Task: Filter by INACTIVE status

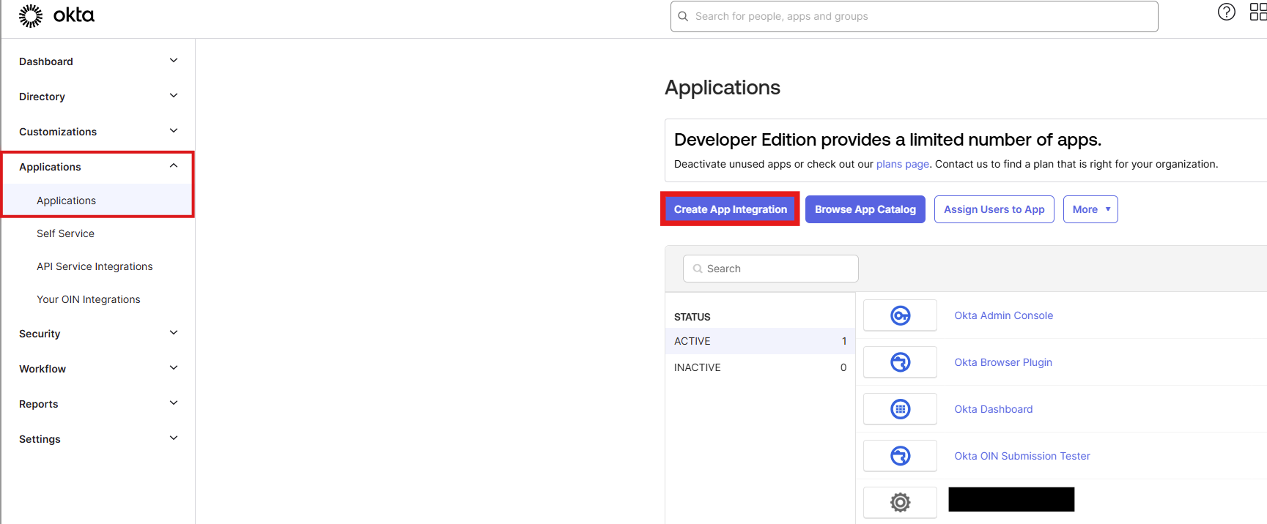Action: (760, 367)
